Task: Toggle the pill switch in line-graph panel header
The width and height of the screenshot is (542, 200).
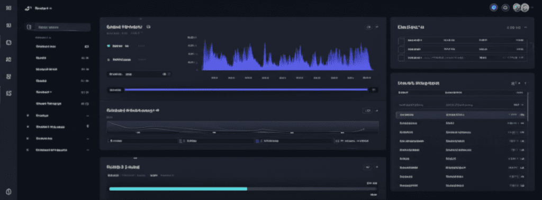Action: click(368, 111)
